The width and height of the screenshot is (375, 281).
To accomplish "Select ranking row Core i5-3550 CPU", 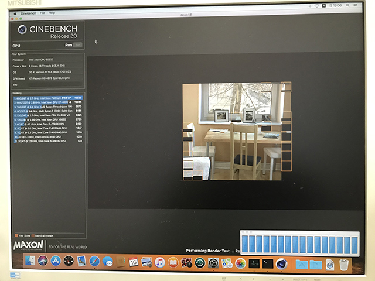I will click(x=48, y=136).
